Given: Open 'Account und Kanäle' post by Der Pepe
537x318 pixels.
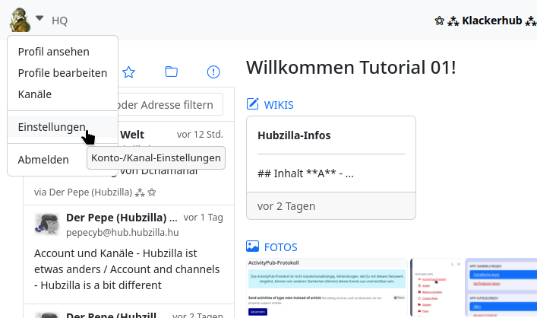Looking at the screenshot, I should 118,269.
